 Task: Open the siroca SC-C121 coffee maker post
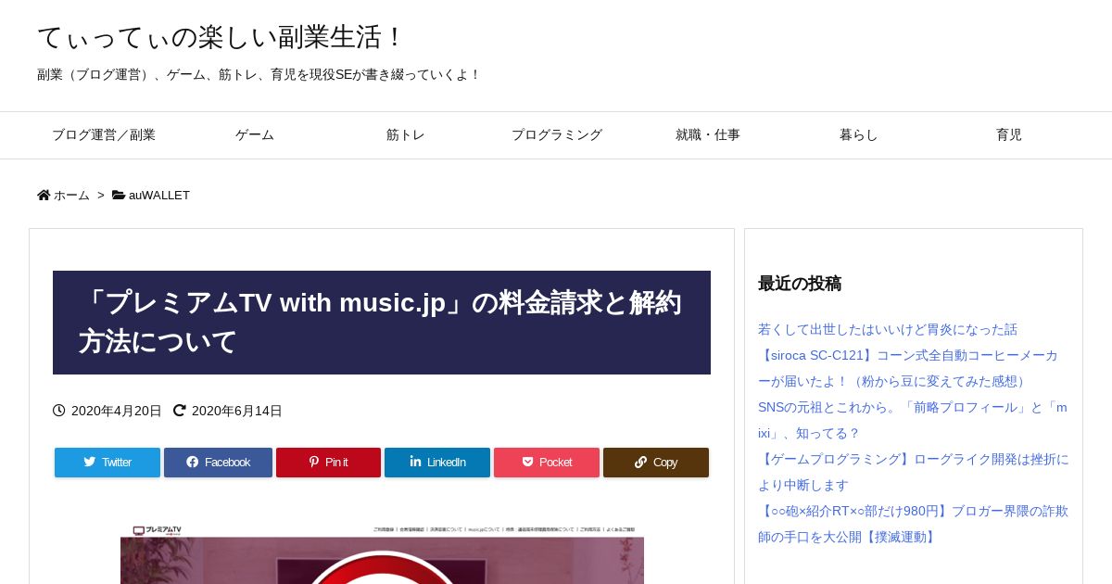908,368
